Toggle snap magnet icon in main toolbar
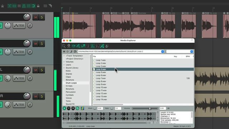Screen dimensions: 229x129 33,6
